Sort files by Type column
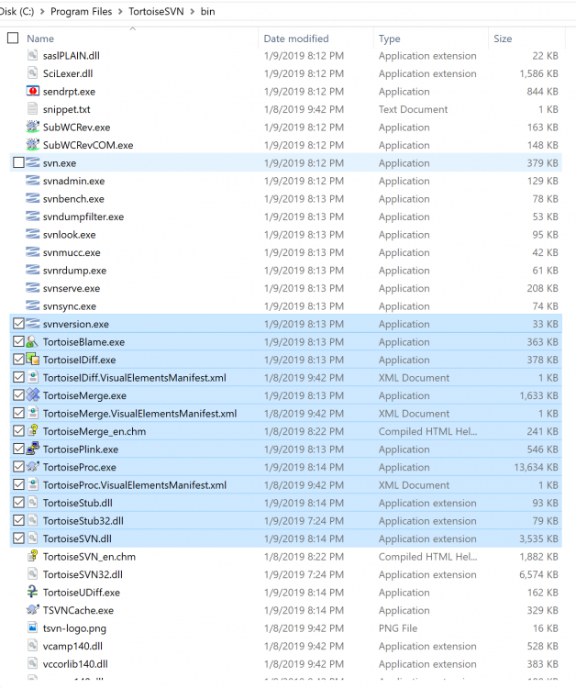 pyautogui.click(x=390, y=39)
